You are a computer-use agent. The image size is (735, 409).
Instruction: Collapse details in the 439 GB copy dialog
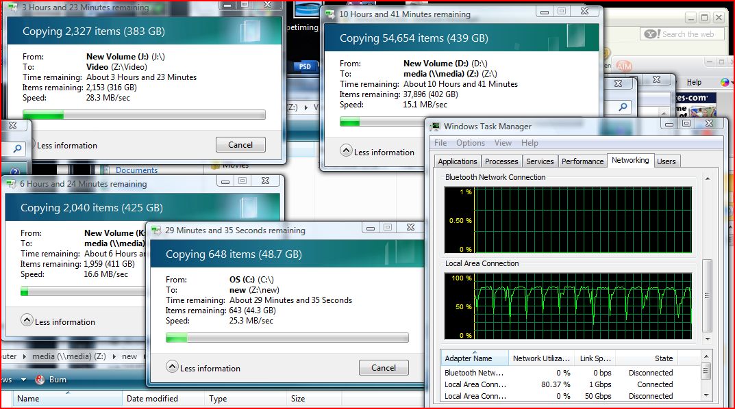coord(346,152)
